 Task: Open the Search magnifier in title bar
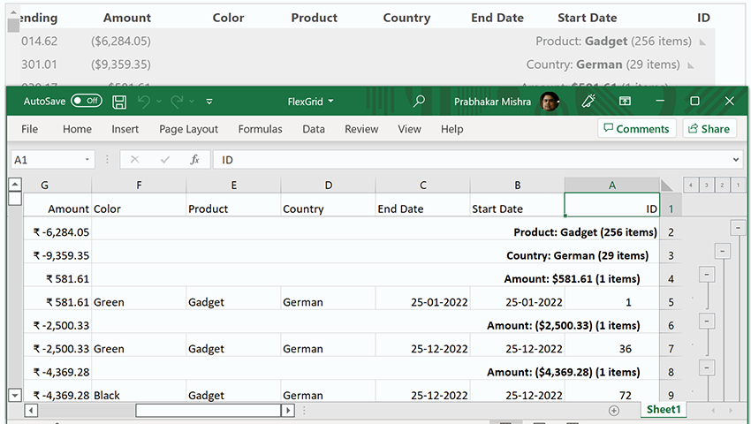(x=419, y=102)
